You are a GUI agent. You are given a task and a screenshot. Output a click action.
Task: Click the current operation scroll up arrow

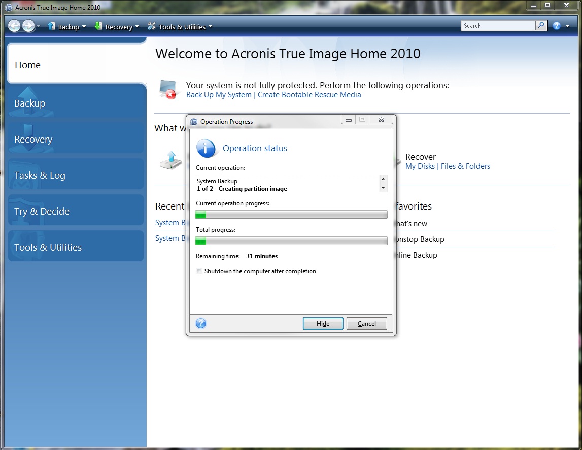pyautogui.click(x=383, y=179)
